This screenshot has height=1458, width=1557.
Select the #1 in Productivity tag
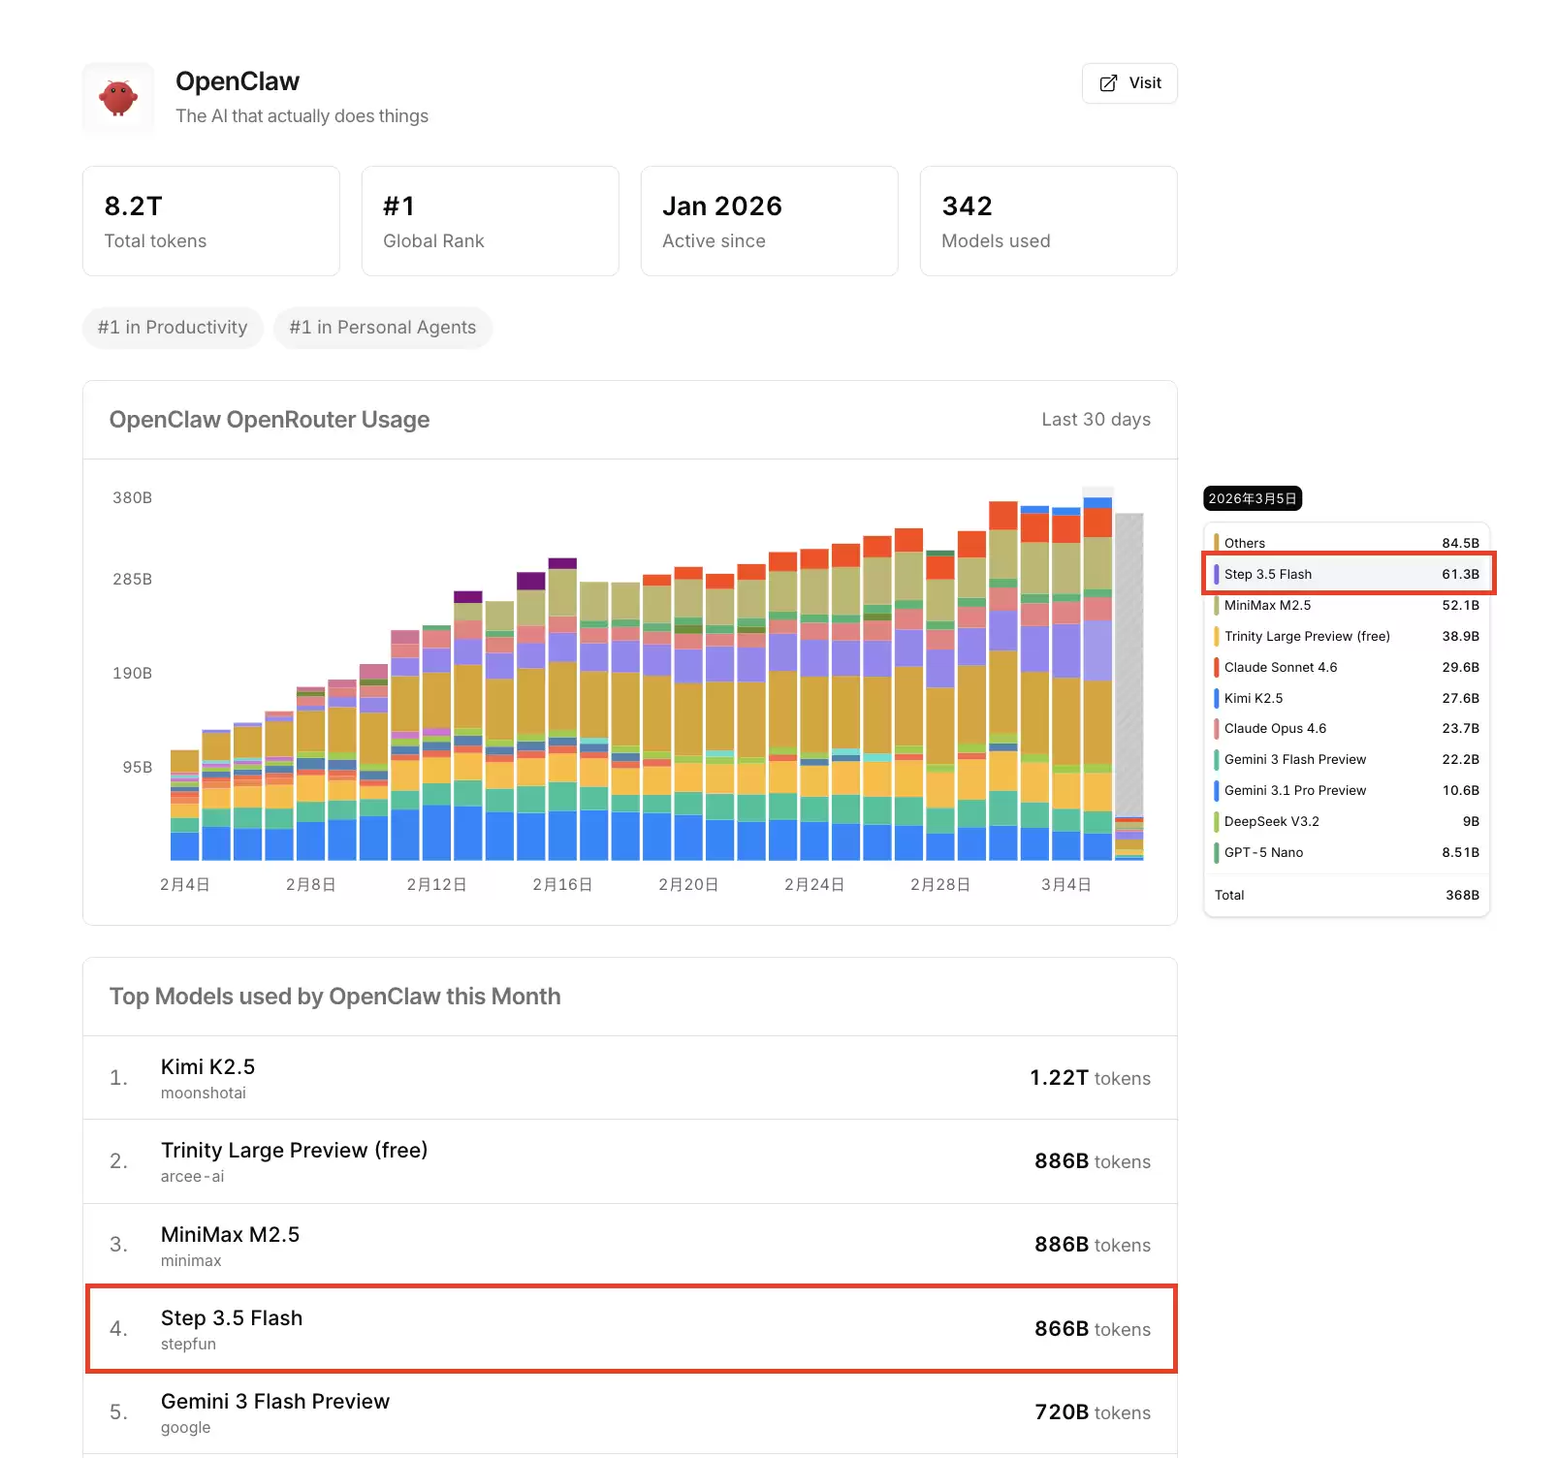pos(173,328)
